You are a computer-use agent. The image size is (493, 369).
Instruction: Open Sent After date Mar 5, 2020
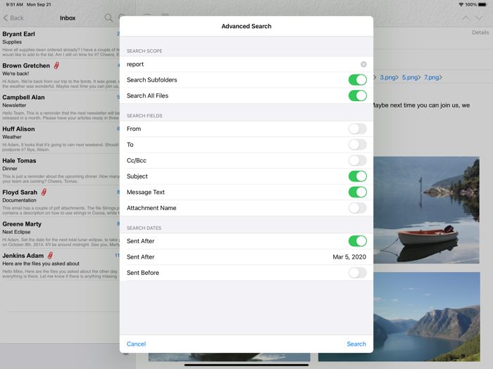(246, 257)
